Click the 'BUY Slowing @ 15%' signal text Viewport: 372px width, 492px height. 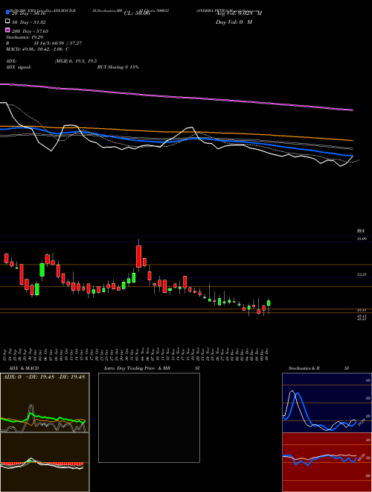pyautogui.click(x=118, y=67)
